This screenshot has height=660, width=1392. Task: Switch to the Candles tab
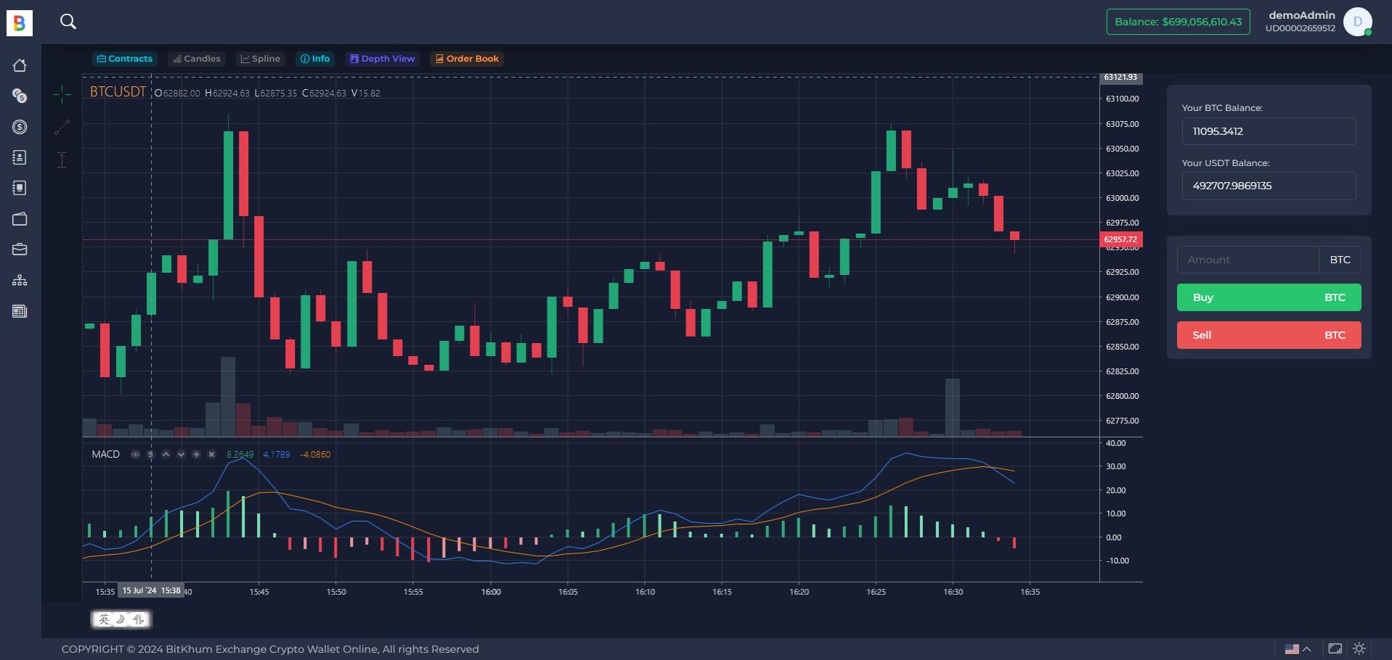197,59
